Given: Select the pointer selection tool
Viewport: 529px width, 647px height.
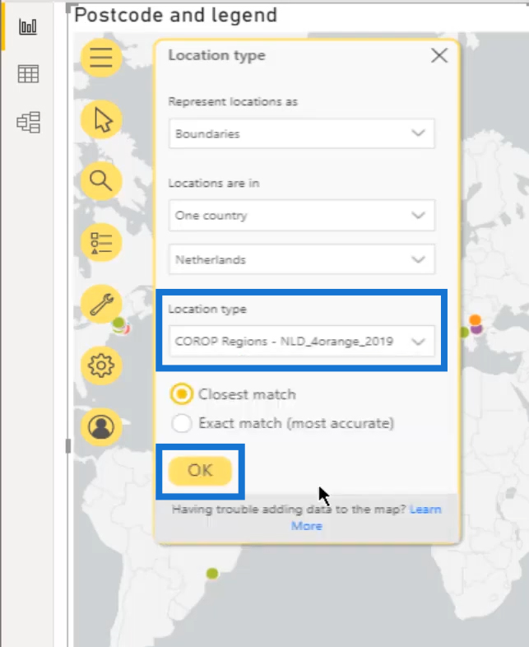Looking at the screenshot, I should pos(101,119).
